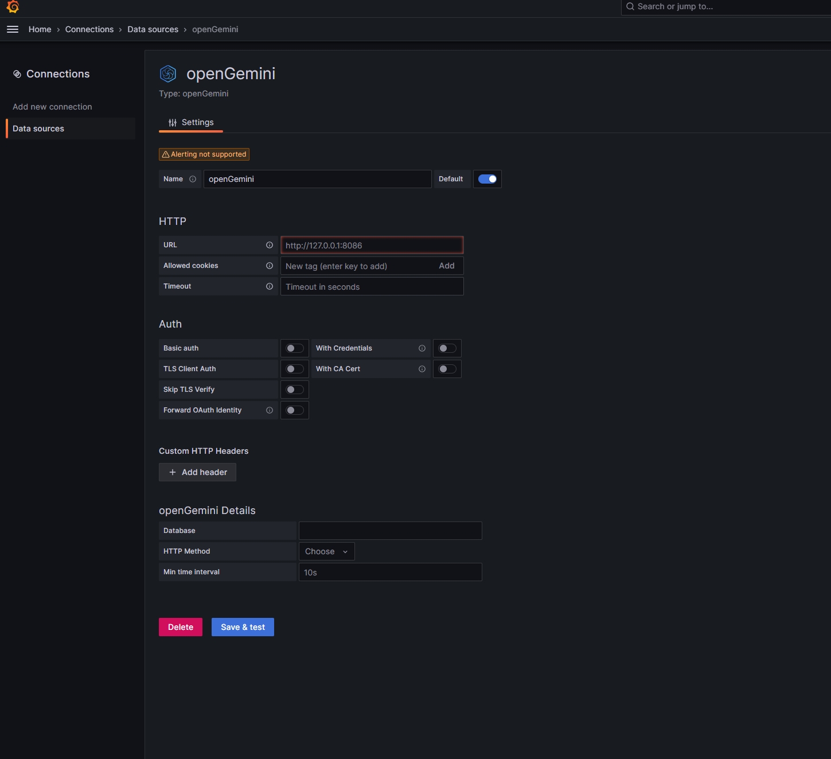Screen dimensions: 831x759
Task: Click the info icon next to Forward OAuth Identity
Action: pos(270,410)
